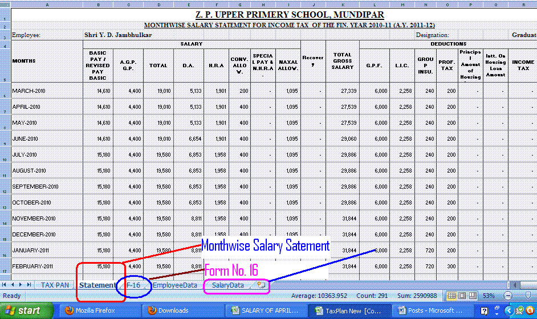The width and height of the screenshot is (537, 319).
Task: Click the 720 group insurance cell in January row
Action: (x=426, y=250)
